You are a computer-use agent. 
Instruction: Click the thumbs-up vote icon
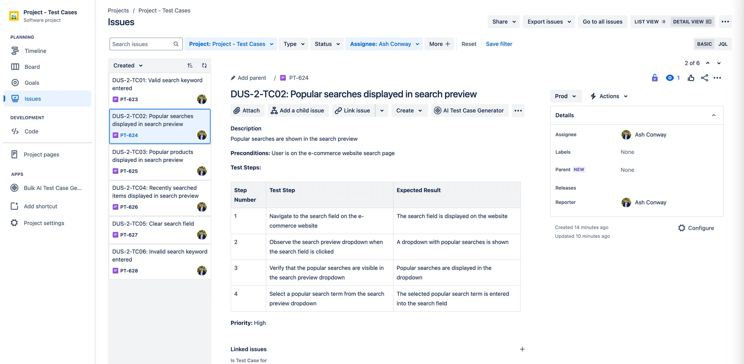click(x=691, y=78)
